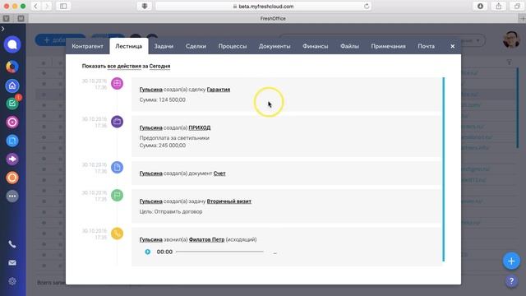Image resolution: width=526 pixels, height=296 pixels.
Task: Open the Гарантия deal link
Action: click(x=219, y=90)
